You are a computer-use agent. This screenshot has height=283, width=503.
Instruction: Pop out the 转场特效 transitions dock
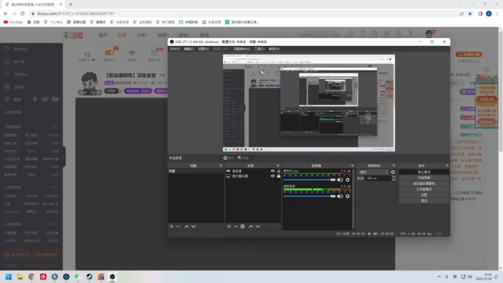point(394,165)
